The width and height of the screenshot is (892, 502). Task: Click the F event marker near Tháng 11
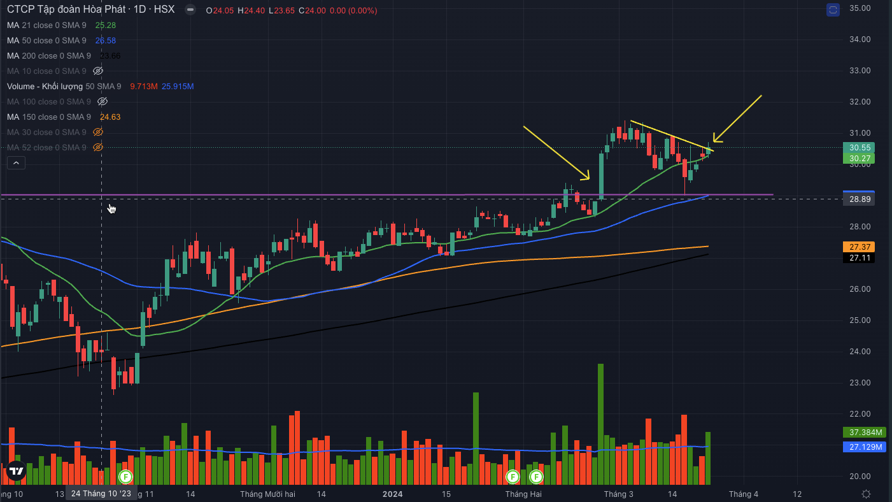125,476
